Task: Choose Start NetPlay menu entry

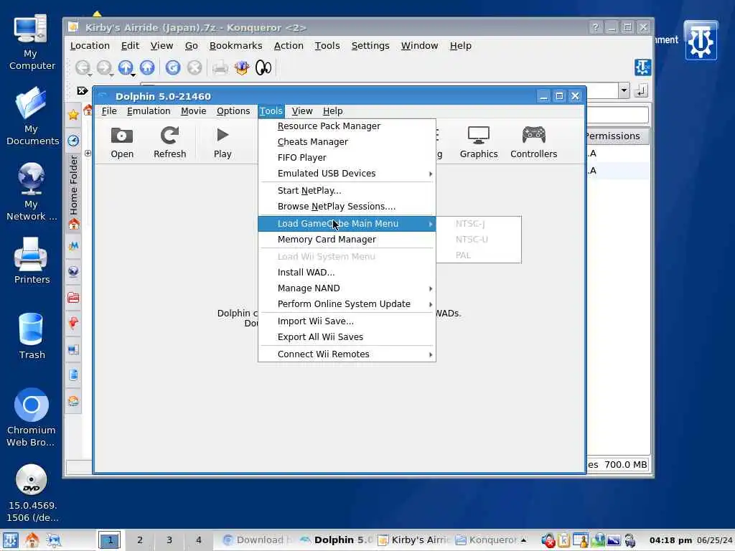Action: pyautogui.click(x=347, y=191)
